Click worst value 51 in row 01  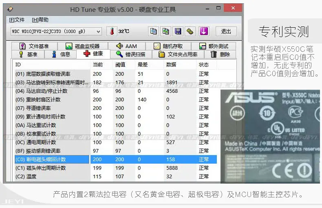141,74
